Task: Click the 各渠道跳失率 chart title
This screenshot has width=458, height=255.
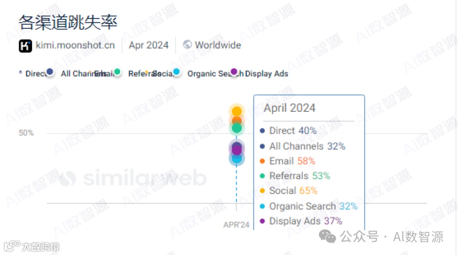Action: [x=68, y=22]
